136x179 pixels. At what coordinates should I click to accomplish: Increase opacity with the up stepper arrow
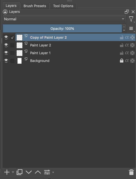124,27
